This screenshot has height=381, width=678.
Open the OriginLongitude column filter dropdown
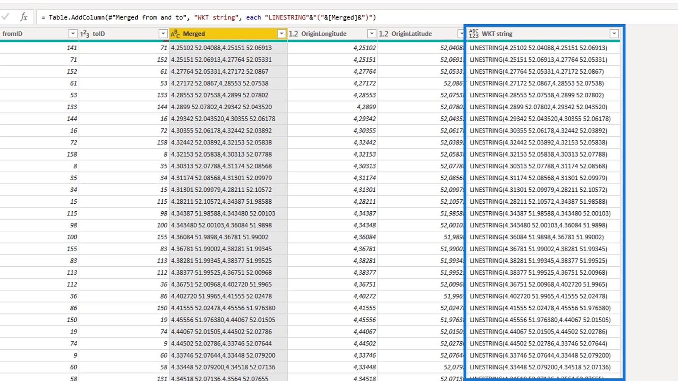click(x=372, y=33)
